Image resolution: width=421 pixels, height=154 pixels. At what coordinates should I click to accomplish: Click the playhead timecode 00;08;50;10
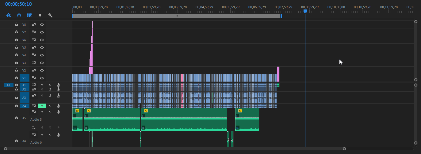point(18,4)
